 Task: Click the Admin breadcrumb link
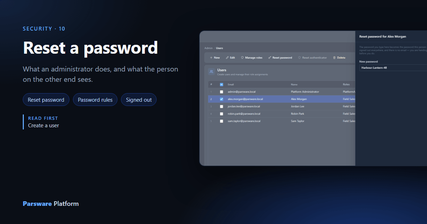click(x=208, y=48)
